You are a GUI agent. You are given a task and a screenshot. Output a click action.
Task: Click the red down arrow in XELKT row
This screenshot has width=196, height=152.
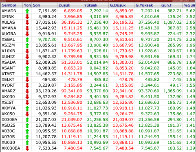(27, 80)
